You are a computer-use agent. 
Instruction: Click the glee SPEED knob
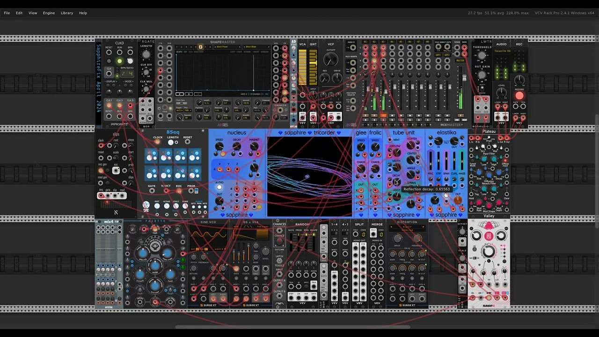(x=361, y=147)
